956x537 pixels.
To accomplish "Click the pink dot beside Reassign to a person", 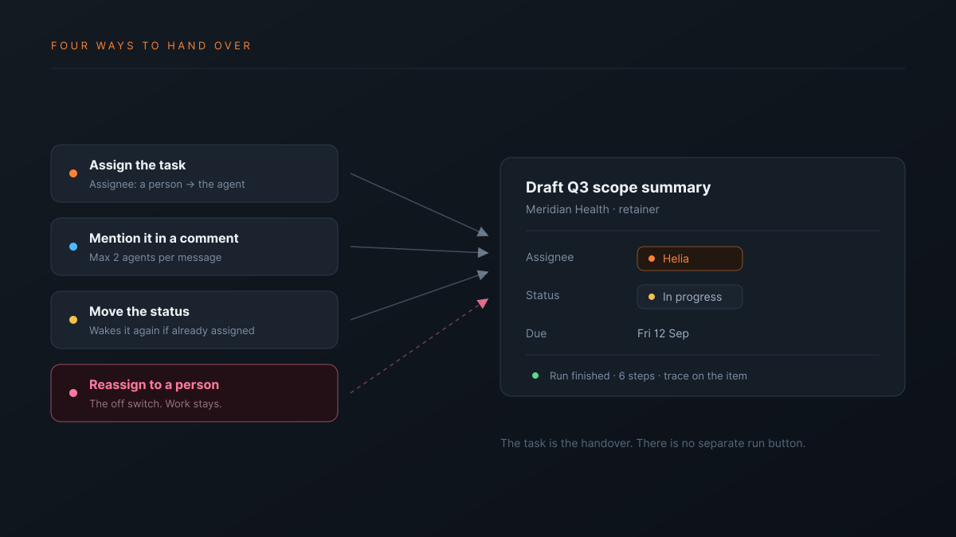I will [x=73, y=393].
